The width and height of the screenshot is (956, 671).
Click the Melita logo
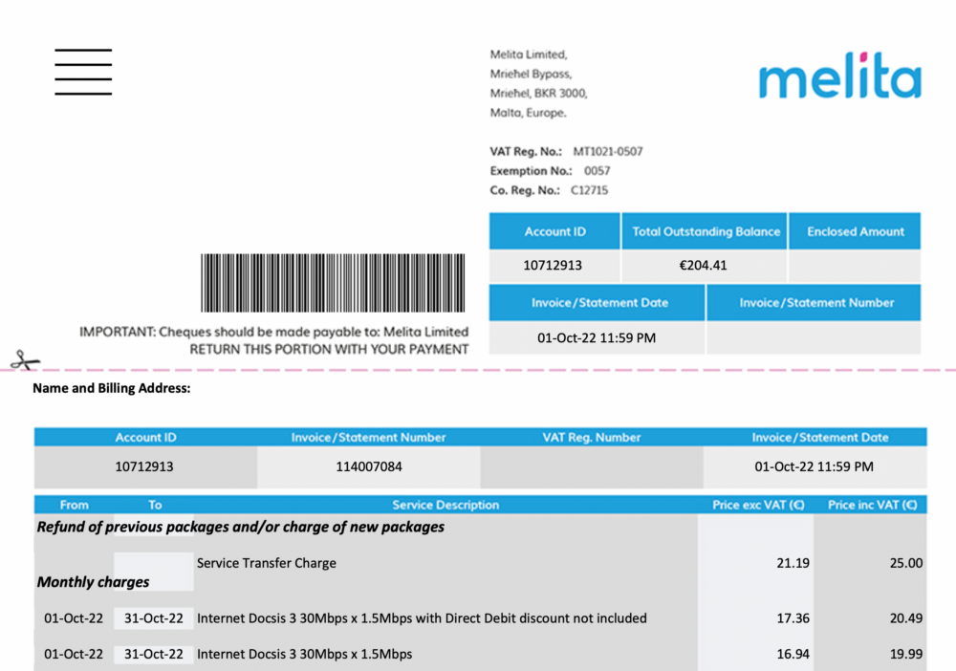click(x=839, y=78)
